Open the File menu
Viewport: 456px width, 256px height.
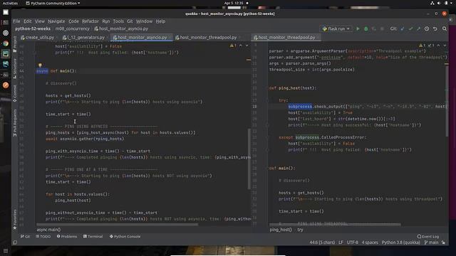pyautogui.click(x=16, y=21)
